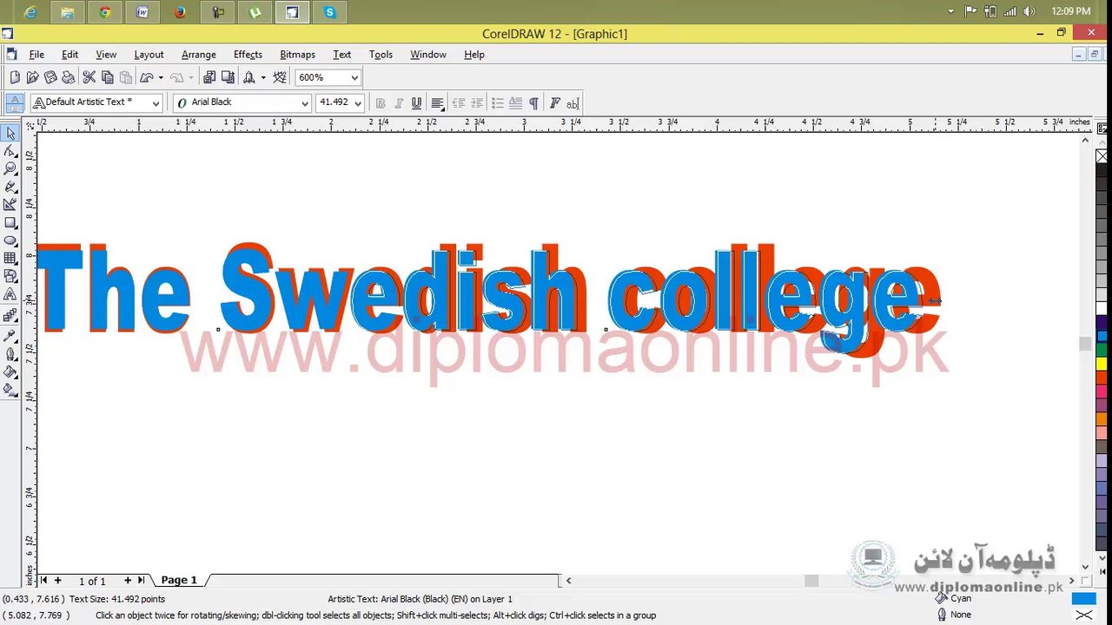Viewport: 1112px width, 625px height.
Task: Open the Format Text dialog
Action: 555,103
